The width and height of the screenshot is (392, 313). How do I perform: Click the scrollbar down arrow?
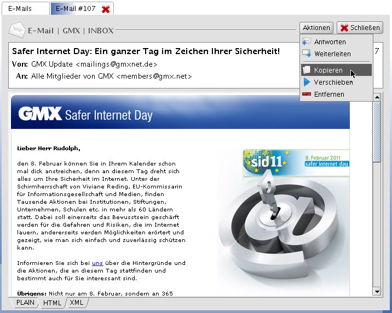377,291
